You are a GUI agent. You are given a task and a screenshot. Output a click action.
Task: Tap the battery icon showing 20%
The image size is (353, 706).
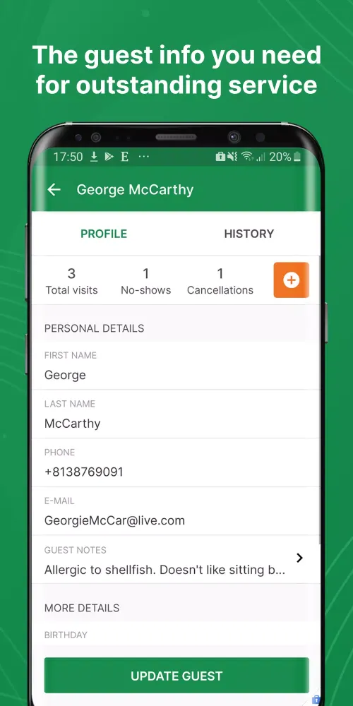pyautogui.click(x=297, y=157)
